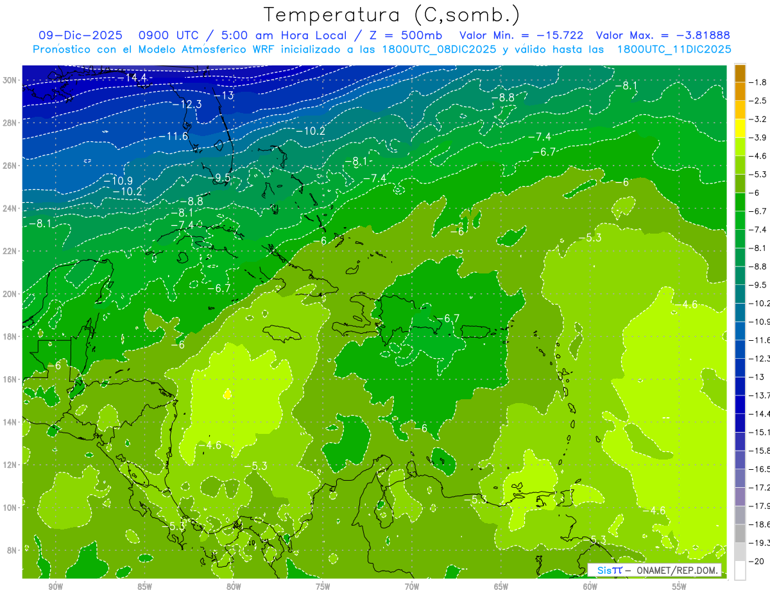770x595 pixels.
Task: Select the date "09-Dic-2025" in header
Action: 81,35
